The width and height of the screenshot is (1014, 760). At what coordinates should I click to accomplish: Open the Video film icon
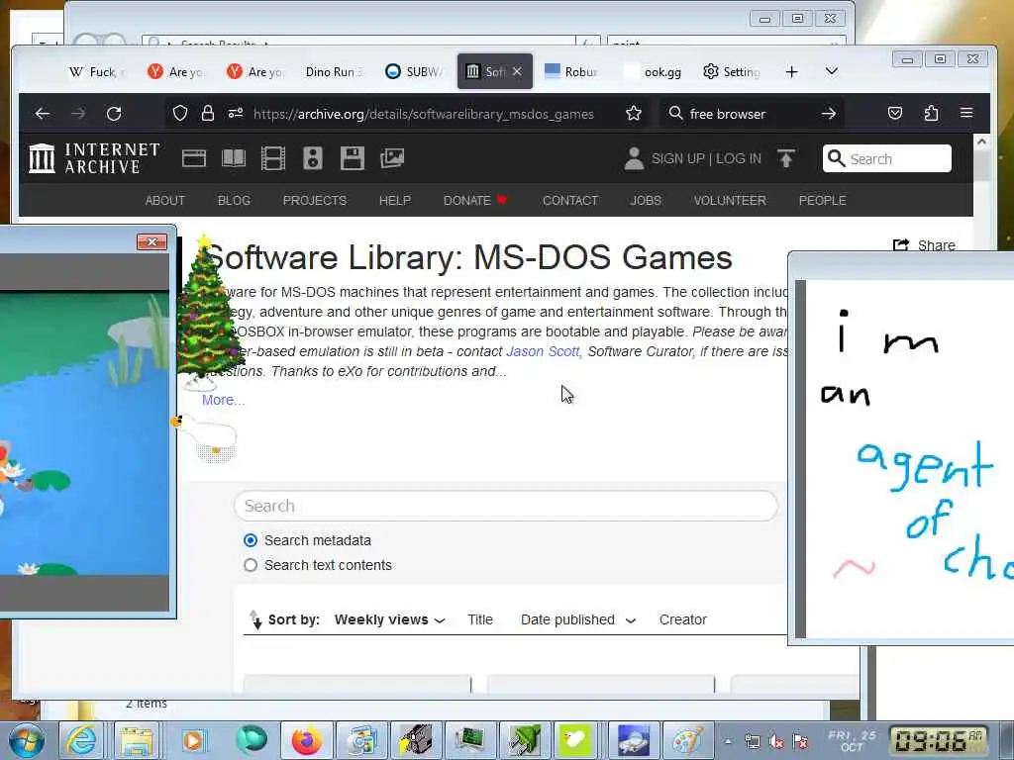tap(273, 158)
